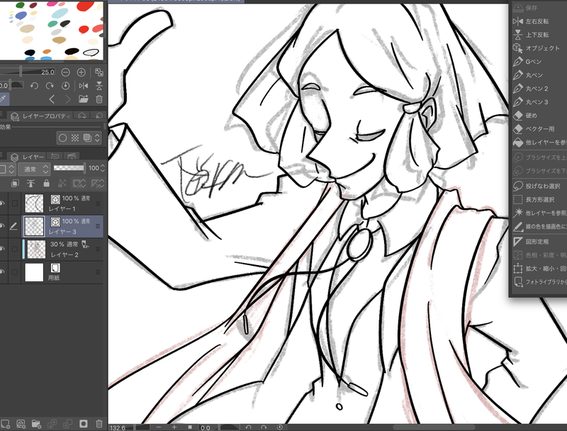Select the レイヤー 1 thumbnail
The height and width of the screenshot is (431, 567).
34,203
